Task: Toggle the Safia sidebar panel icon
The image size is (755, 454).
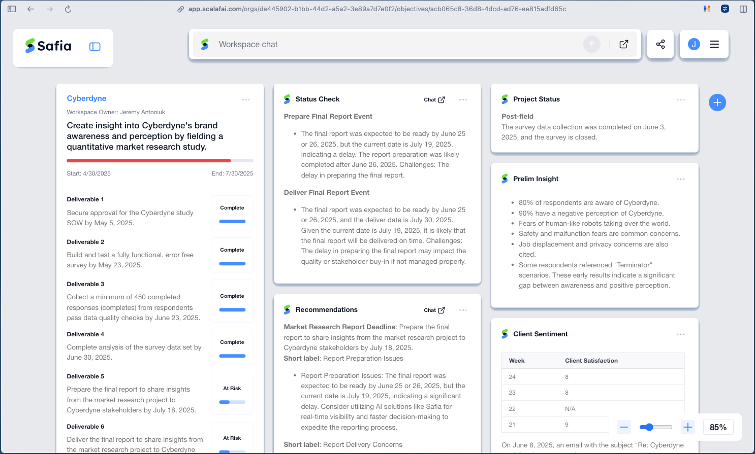Action: coord(95,47)
